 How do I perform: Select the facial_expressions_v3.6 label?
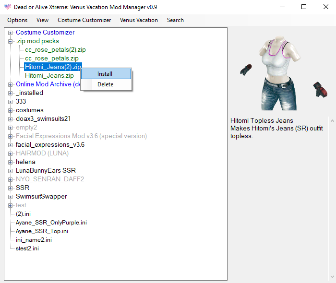coord(50,145)
